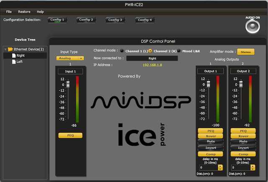Open Output 1 Comp settings
Image resolution: width=268 pixels, height=182 pixels.
(211, 154)
